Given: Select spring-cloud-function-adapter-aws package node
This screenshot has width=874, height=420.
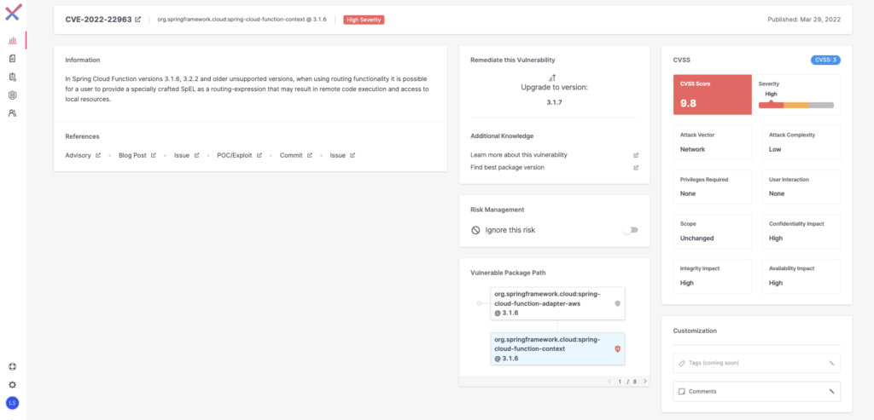Looking at the screenshot, I should pyautogui.click(x=557, y=303).
